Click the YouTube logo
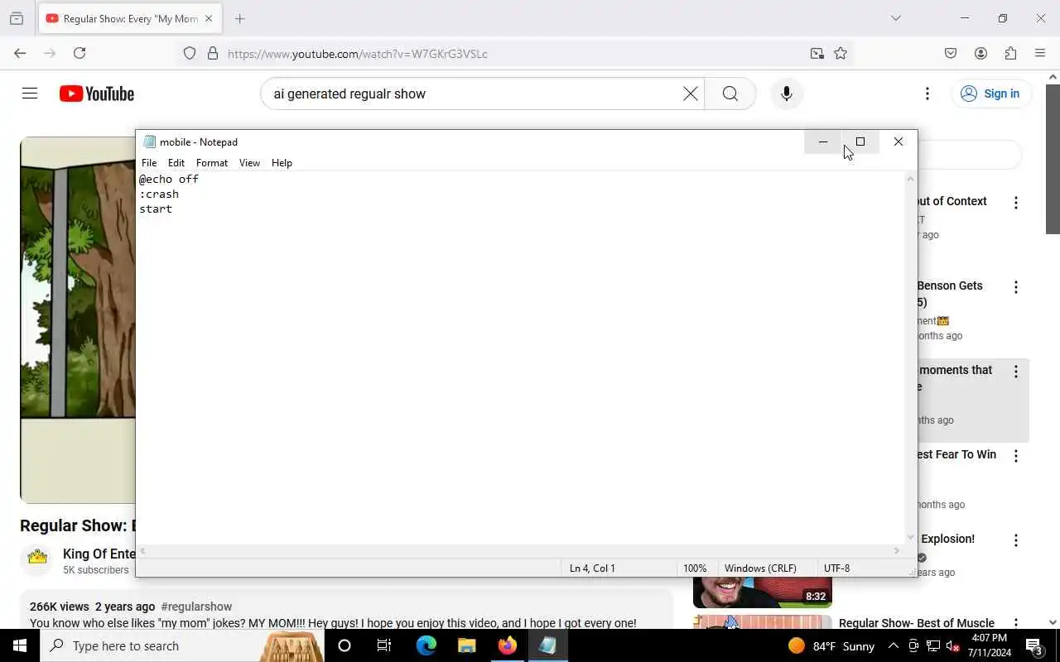 tap(97, 94)
